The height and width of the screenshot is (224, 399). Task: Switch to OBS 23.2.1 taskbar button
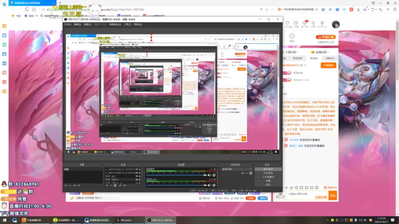[x=160, y=220]
